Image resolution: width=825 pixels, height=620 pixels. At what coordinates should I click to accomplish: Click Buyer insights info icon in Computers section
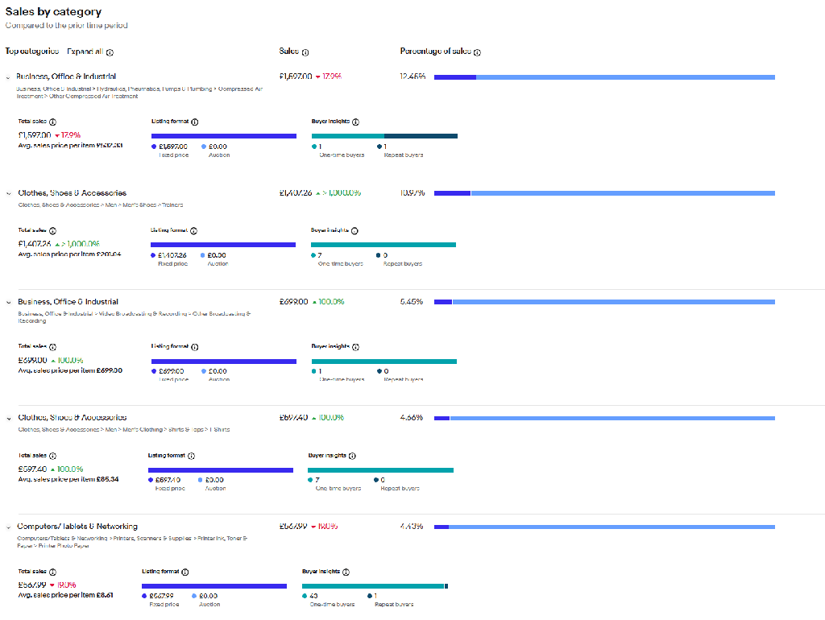pyautogui.click(x=346, y=572)
